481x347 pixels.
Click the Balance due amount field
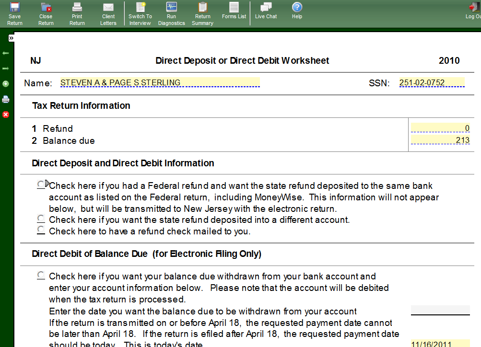(440, 140)
